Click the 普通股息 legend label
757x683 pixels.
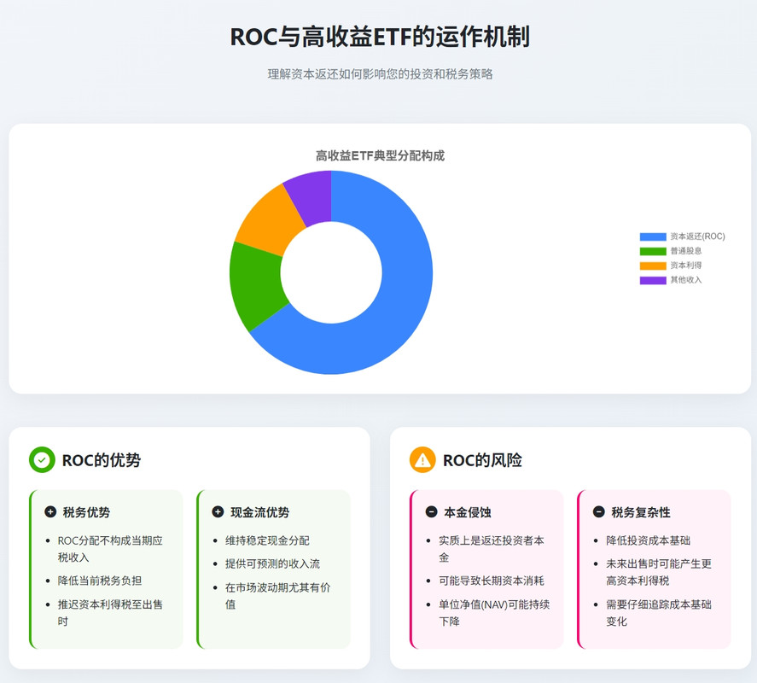click(686, 251)
